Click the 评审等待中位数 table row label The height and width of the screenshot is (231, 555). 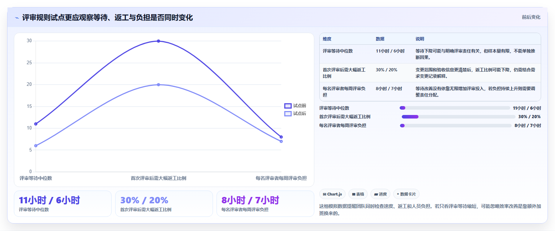click(337, 51)
